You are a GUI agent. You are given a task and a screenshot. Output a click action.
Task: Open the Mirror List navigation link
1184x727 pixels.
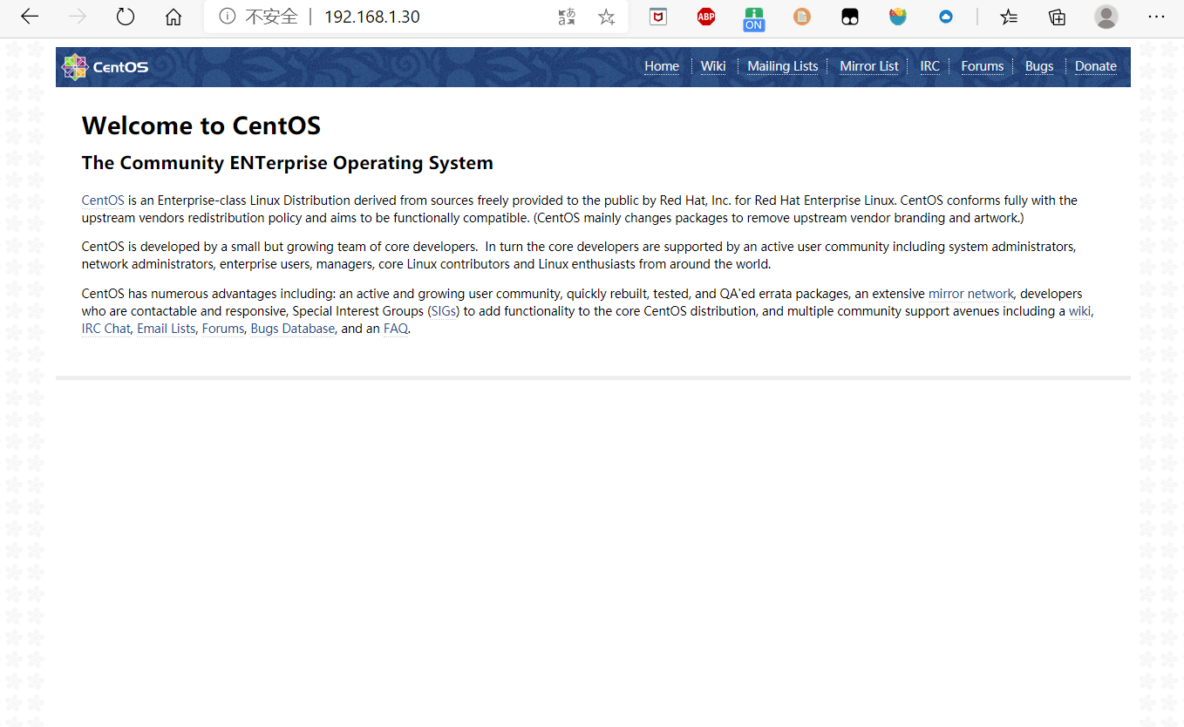click(x=869, y=66)
